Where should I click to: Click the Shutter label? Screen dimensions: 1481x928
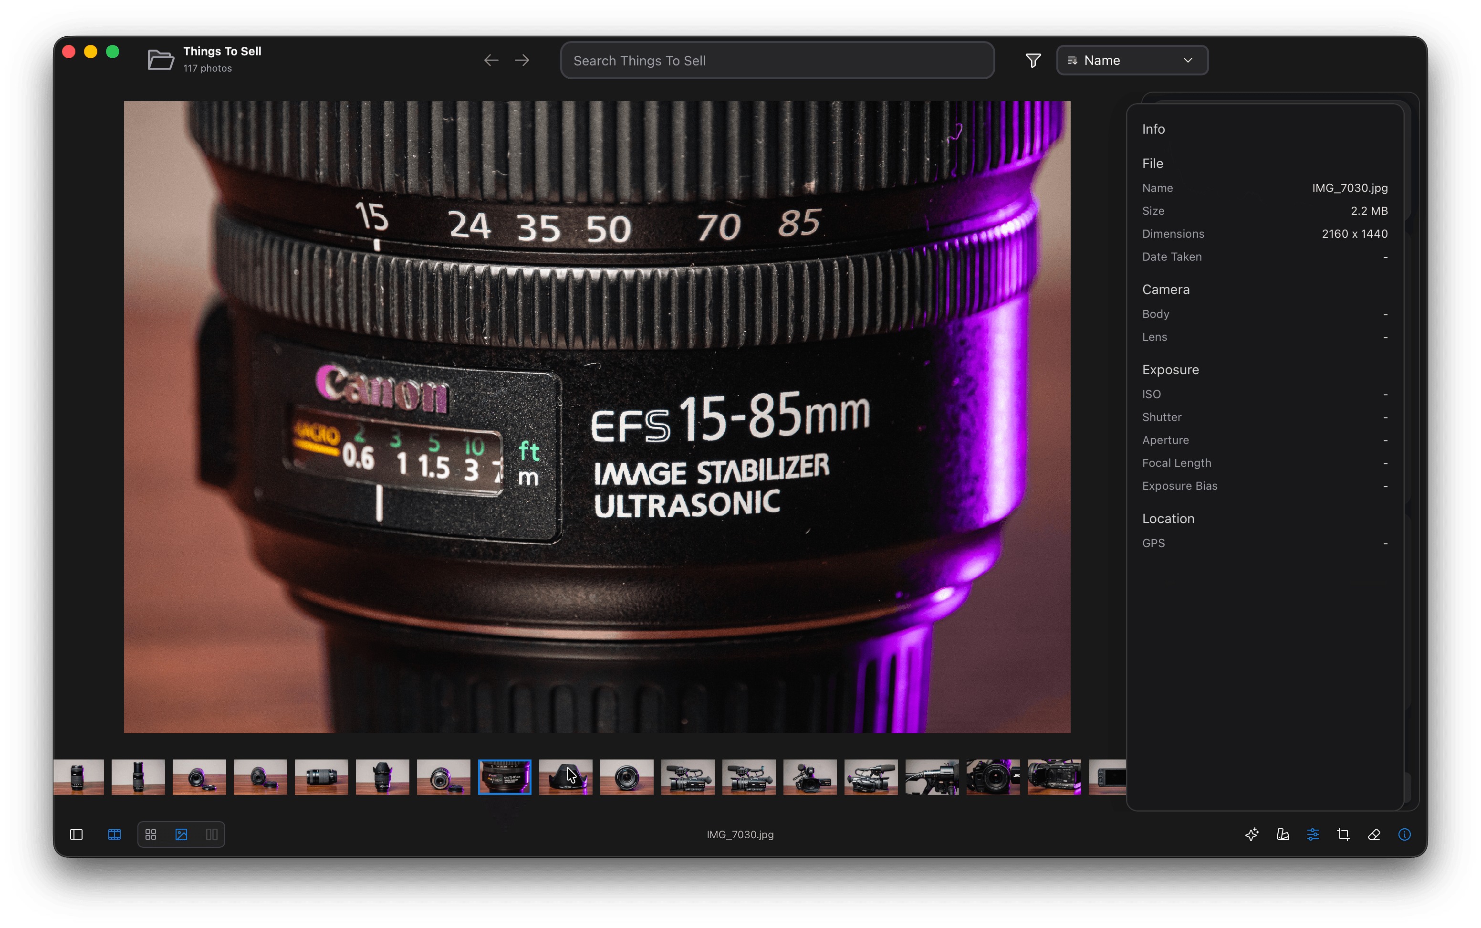coord(1161,417)
